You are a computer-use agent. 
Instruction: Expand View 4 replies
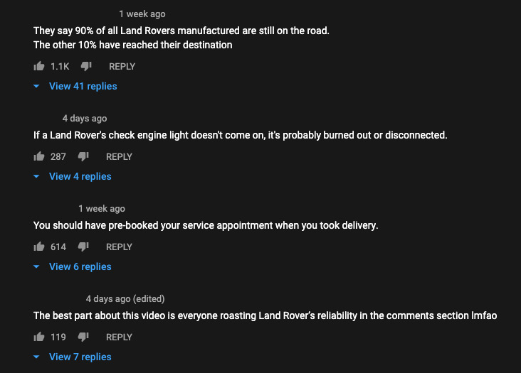(80, 176)
